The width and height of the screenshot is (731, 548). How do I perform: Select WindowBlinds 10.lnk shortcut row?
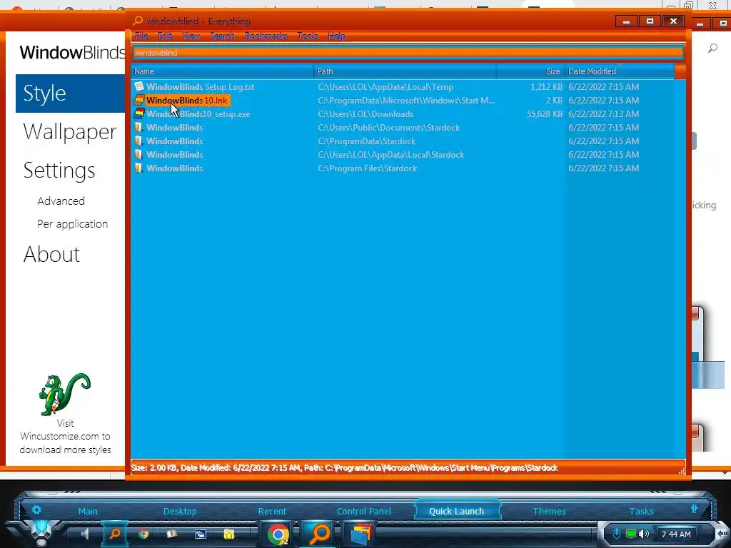coord(403,100)
